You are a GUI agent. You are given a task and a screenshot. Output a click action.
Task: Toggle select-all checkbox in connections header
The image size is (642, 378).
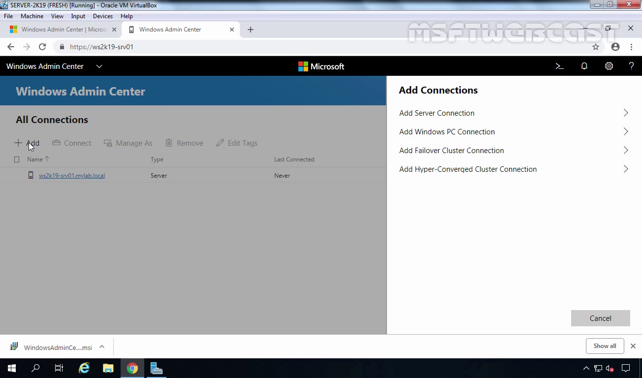[17, 159]
